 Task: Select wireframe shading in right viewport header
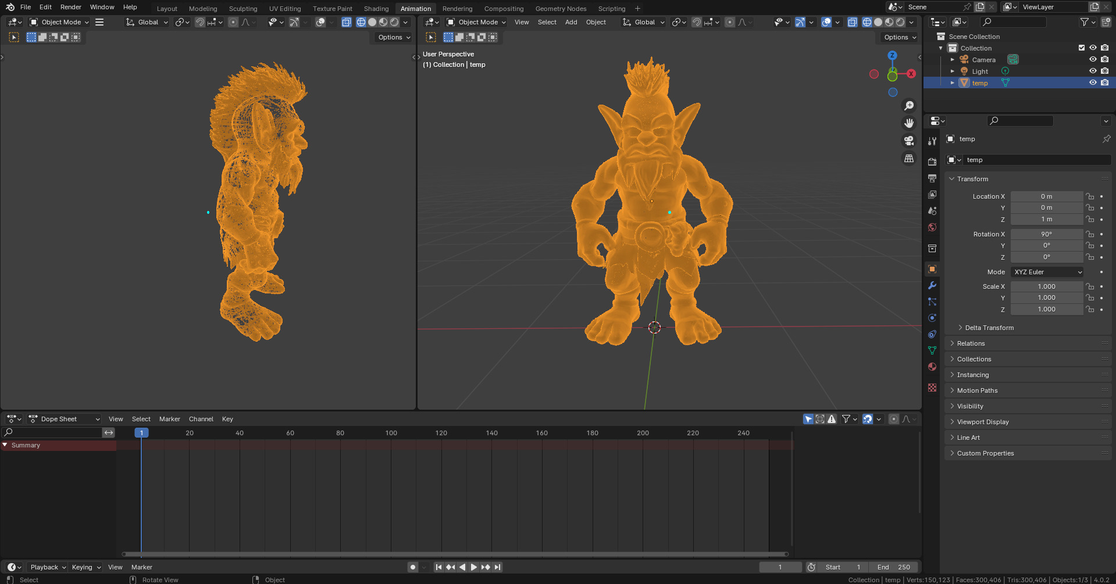pos(867,22)
